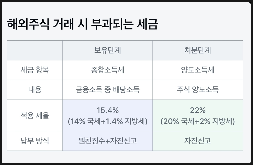Click 자진신고 in the 처분단계 column

point(198,141)
